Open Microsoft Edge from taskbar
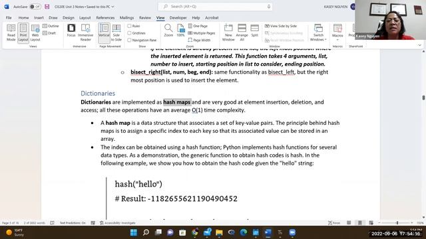 pyautogui.click(x=244, y=232)
